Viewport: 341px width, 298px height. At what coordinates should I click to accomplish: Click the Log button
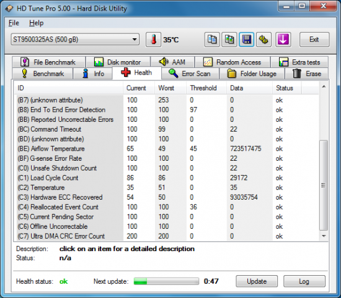(x=304, y=281)
